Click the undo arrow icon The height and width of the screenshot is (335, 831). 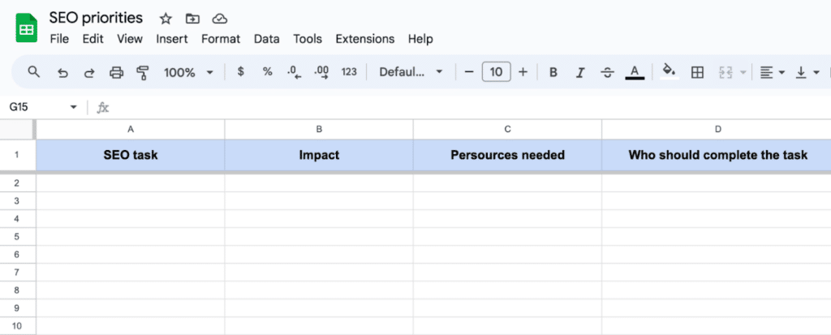[x=62, y=72]
